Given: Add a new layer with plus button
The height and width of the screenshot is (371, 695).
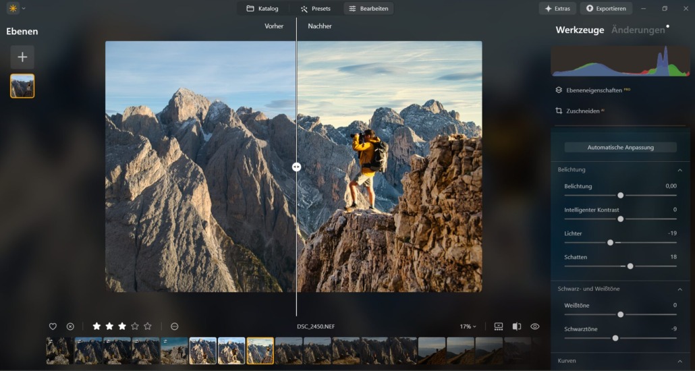Looking at the screenshot, I should 22,57.
